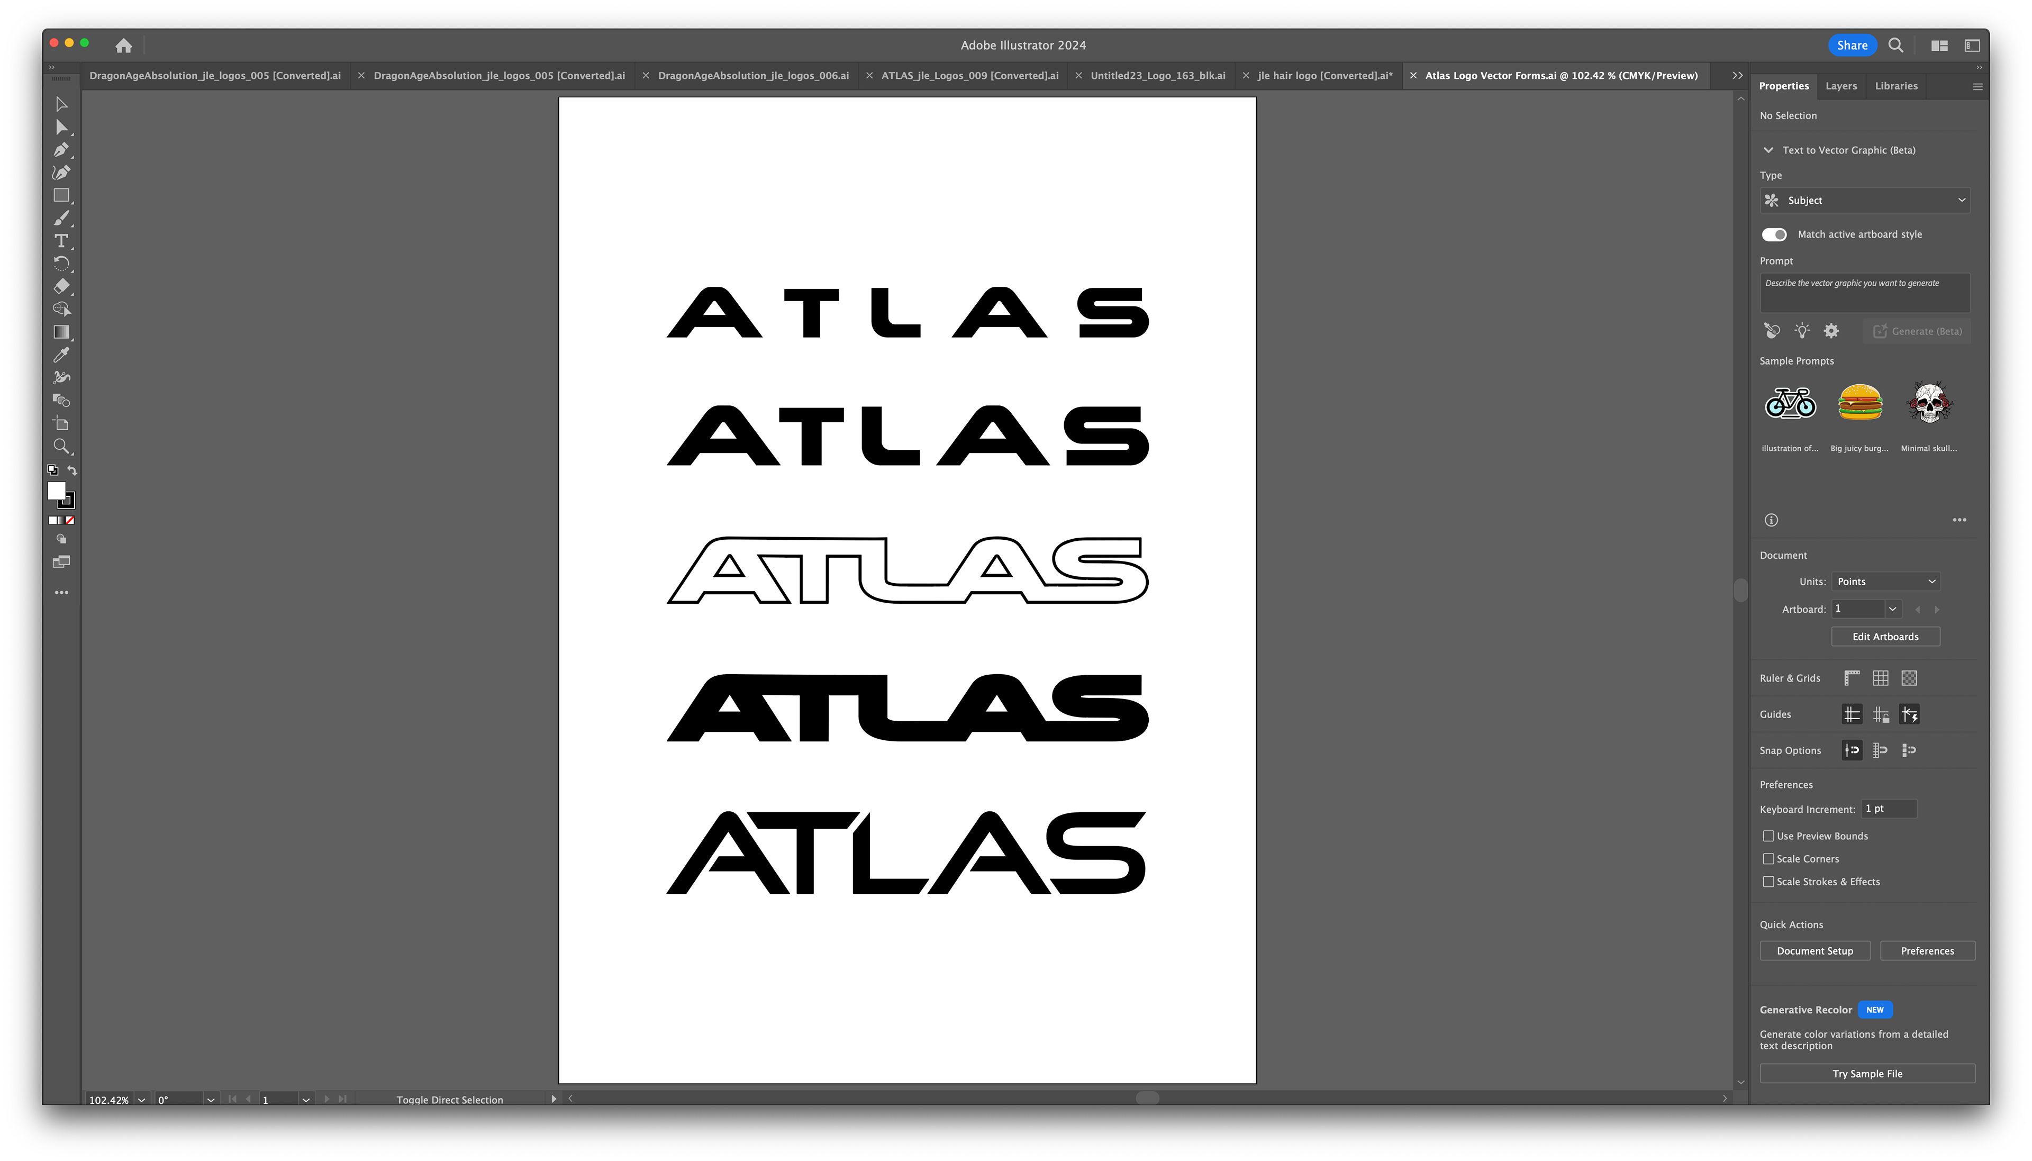Open the Subject type dropdown
The height and width of the screenshot is (1161, 2032).
pyautogui.click(x=1865, y=200)
